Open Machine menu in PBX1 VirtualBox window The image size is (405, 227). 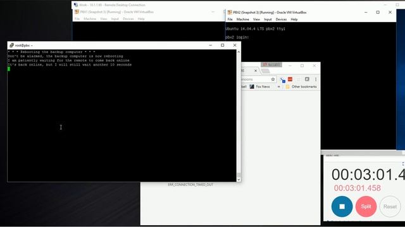click(90, 19)
